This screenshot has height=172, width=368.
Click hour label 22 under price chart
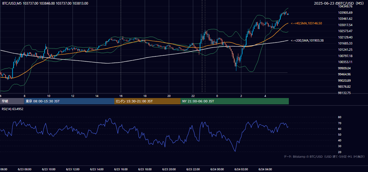[x=193, y=96]
